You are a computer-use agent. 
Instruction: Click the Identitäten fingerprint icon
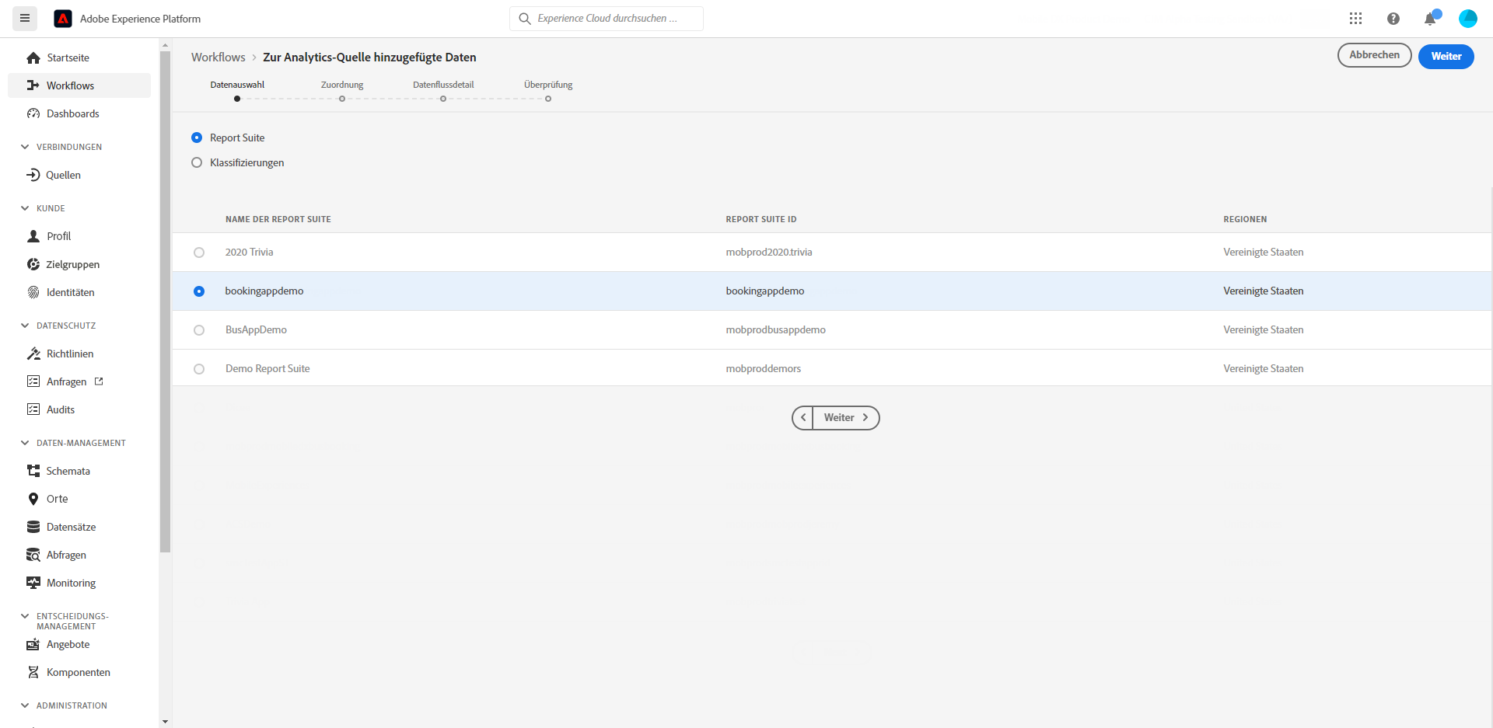pyautogui.click(x=33, y=292)
